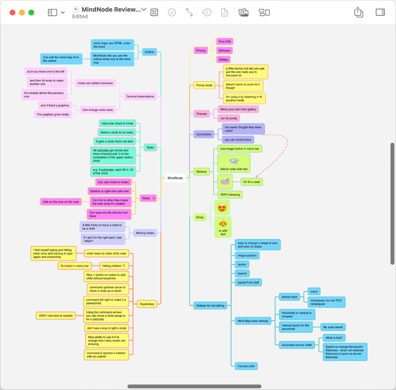The image size is (396, 390).
Task: Select the central MindNode node
Action: point(175,178)
